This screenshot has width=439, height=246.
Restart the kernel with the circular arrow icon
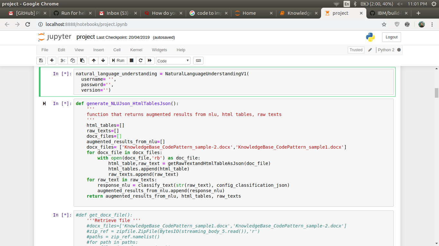pyautogui.click(x=141, y=61)
